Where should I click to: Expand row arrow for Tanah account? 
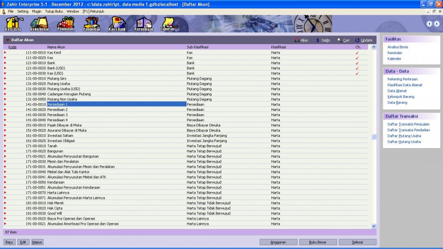tap(6, 146)
